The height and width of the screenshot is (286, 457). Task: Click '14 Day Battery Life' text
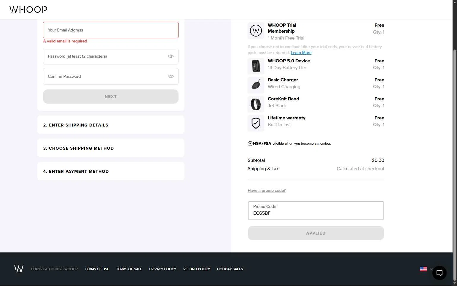click(287, 68)
